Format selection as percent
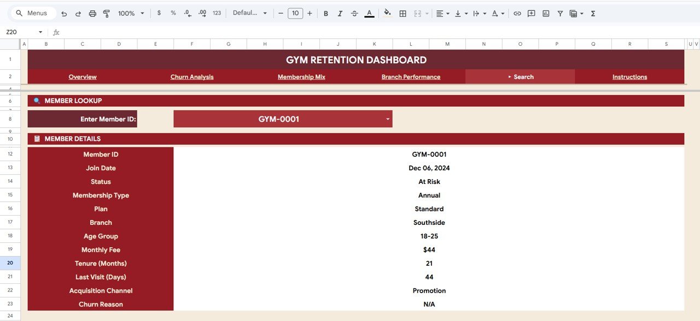This screenshot has height=321, width=700. (x=173, y=13)
